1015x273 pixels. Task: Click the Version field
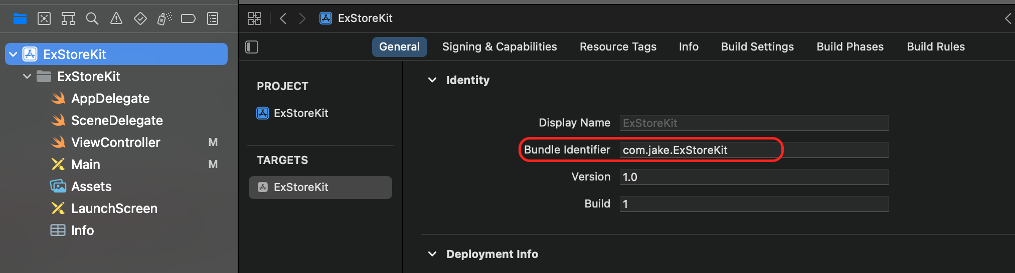pos(754,177)
